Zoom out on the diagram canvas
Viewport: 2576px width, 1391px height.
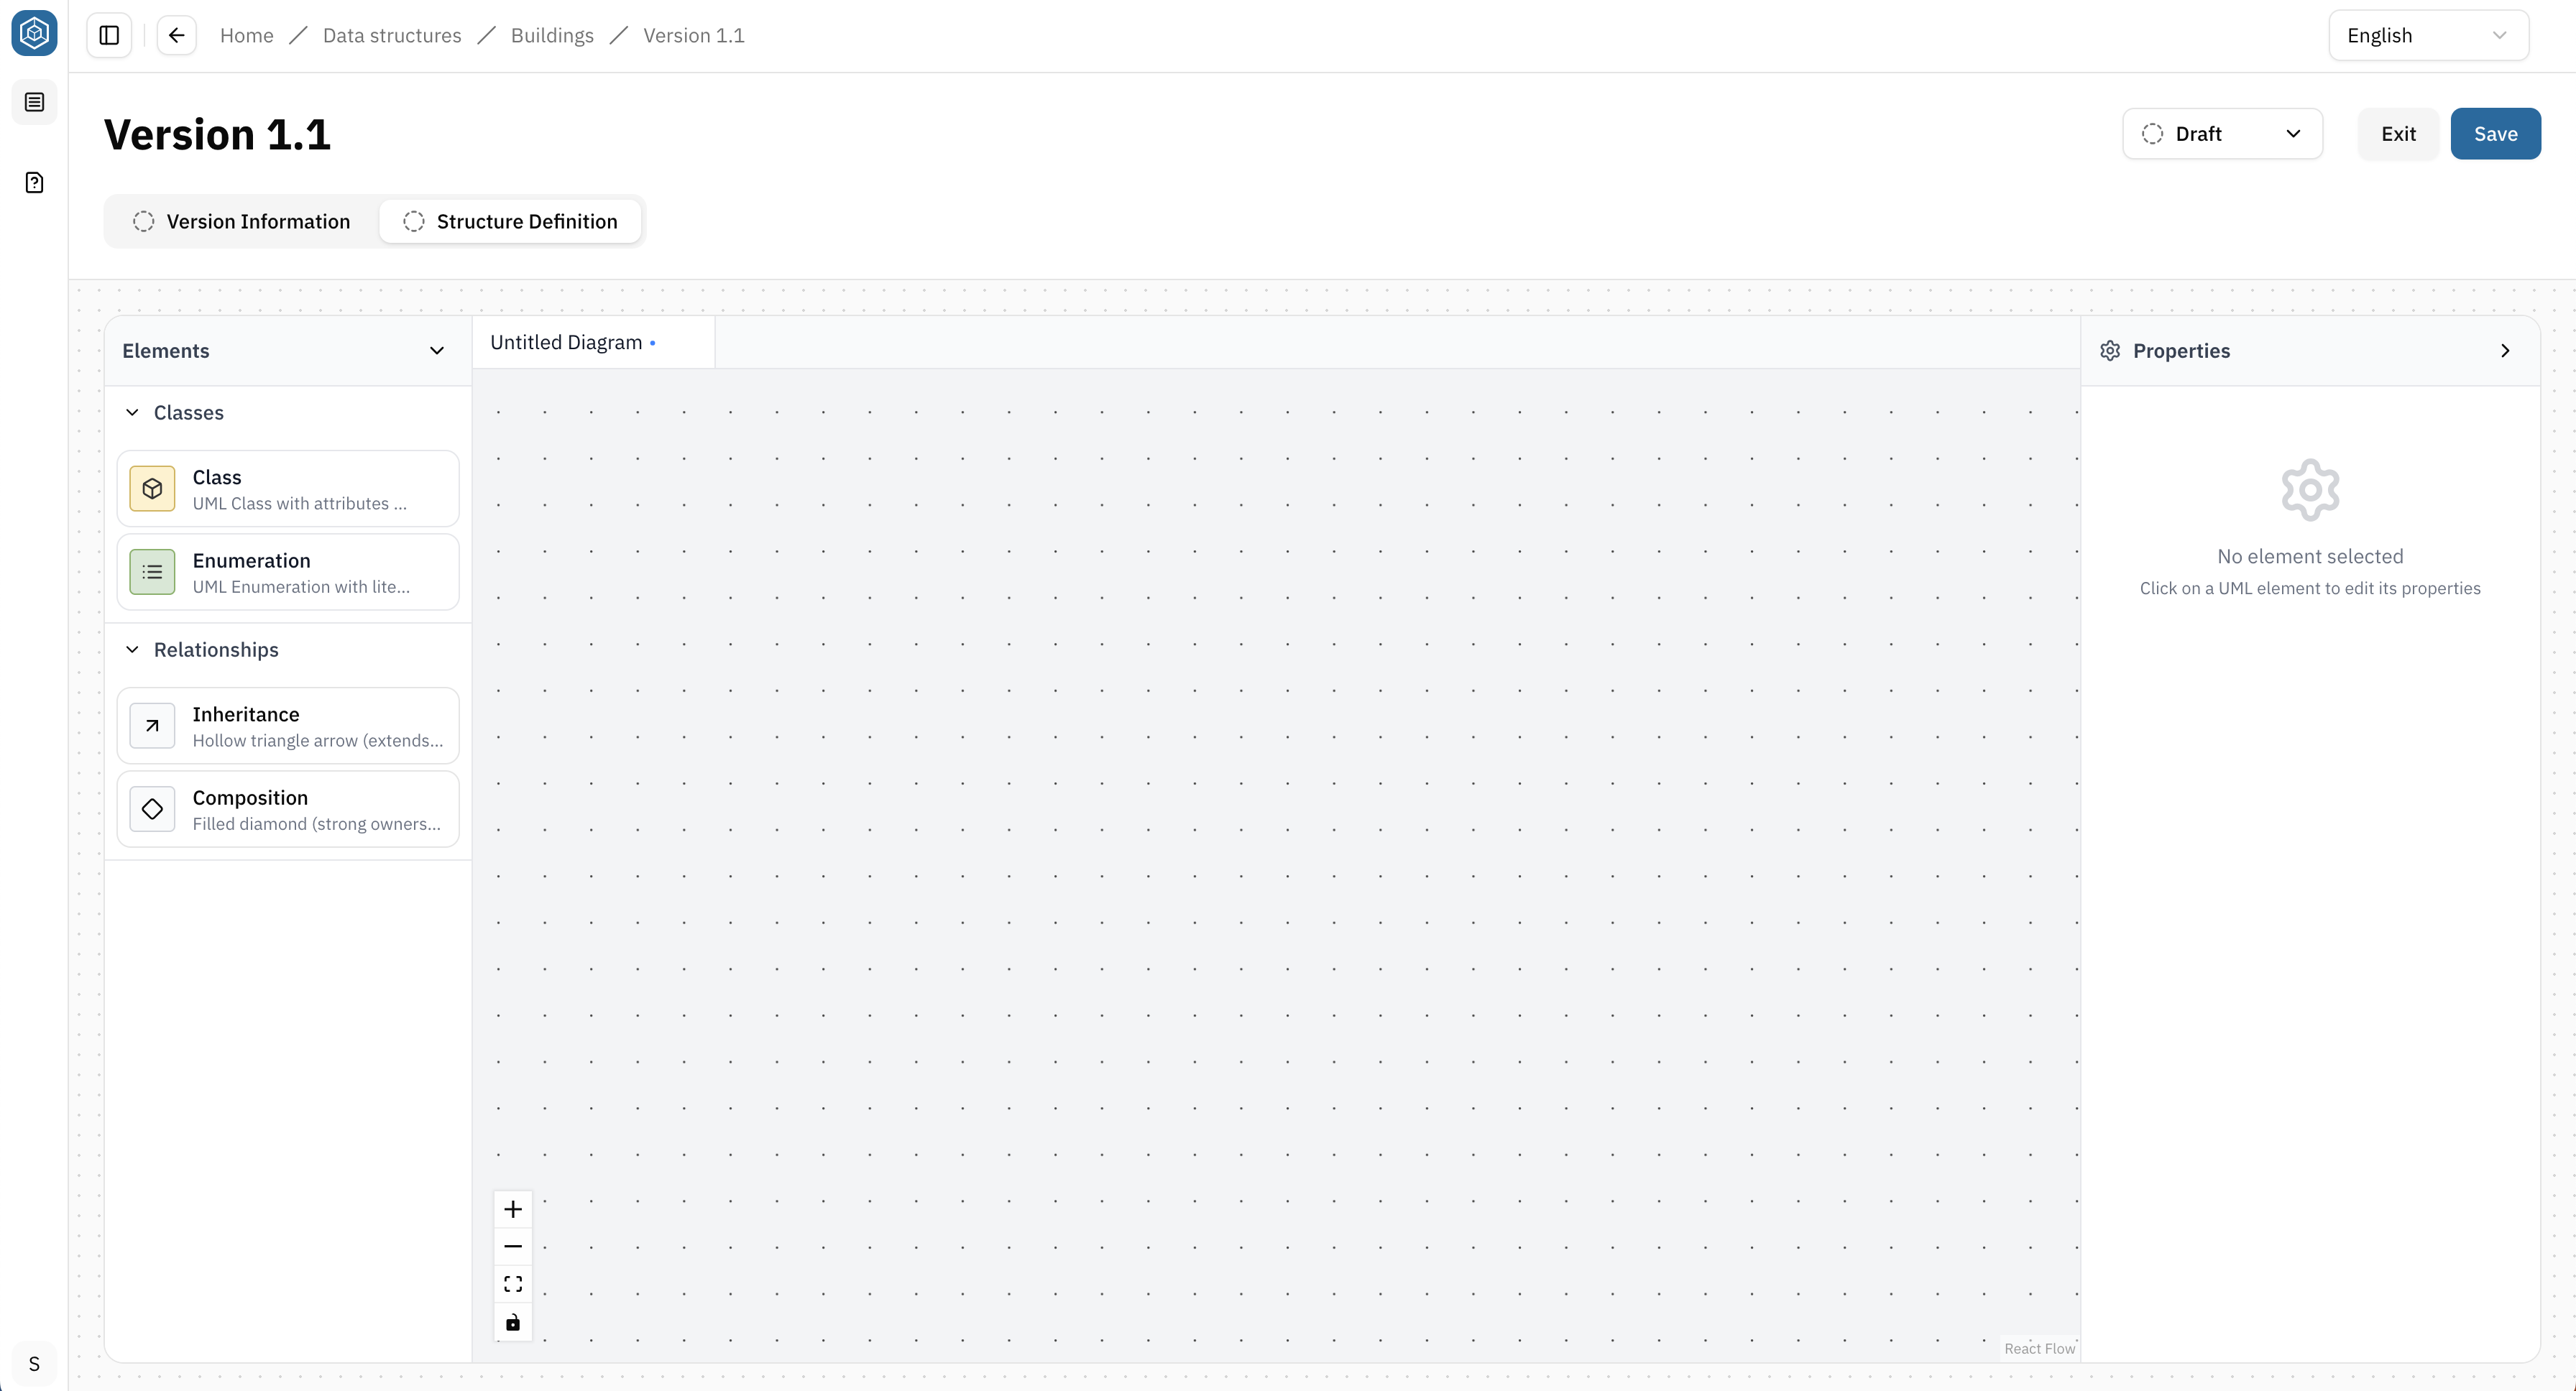click(513, 1246)
